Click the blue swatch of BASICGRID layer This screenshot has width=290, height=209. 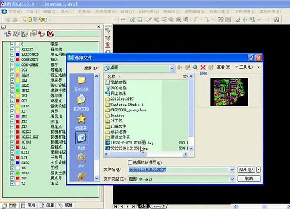coord(17,55)
